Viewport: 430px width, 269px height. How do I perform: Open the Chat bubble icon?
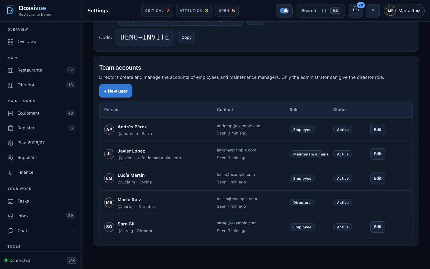(10, 231)
